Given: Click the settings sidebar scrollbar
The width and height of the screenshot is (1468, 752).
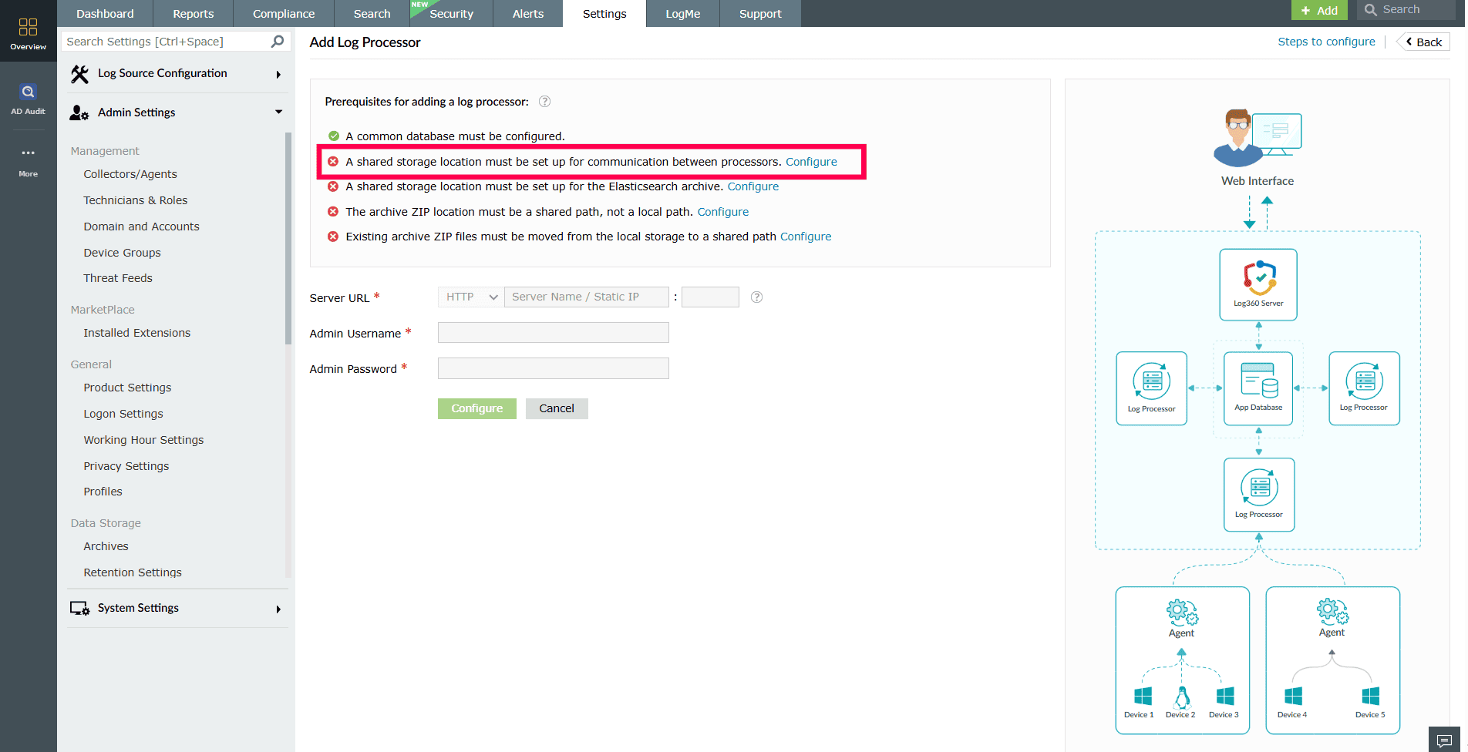Looking at the screenshot, I should [x=288, y=237].
